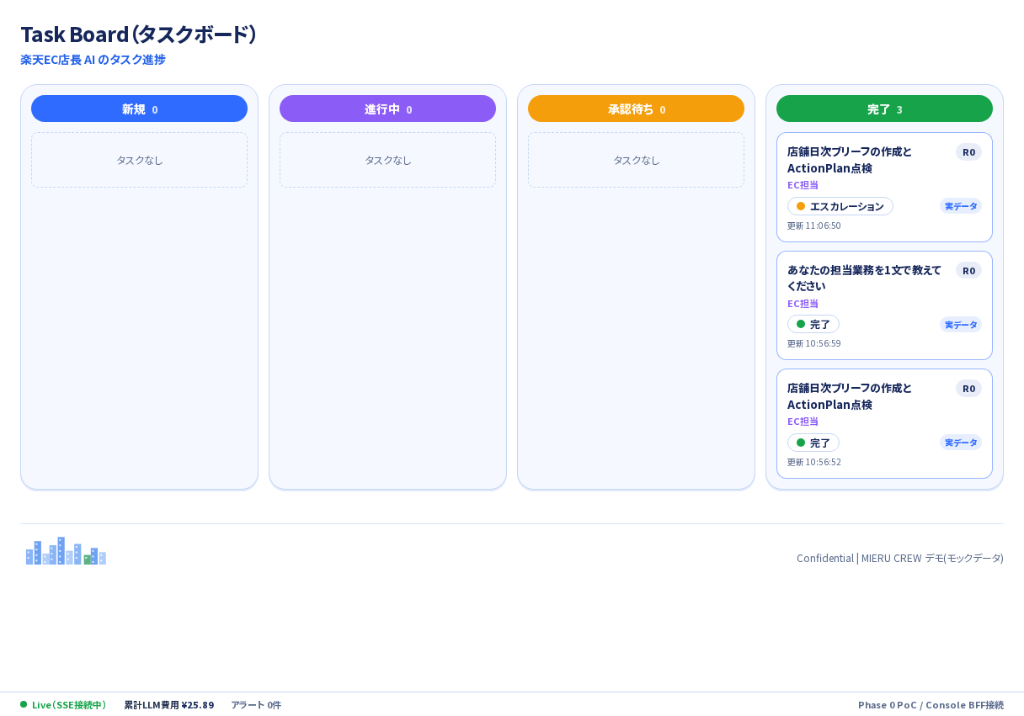The image size is (1024, 716).
Task: Select the 承認待ち column header
Action: click(636, 109)
